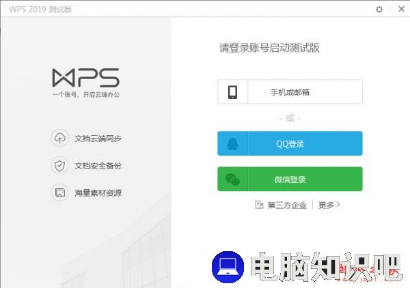Choose 手机或邮箱 login option

(x=290, y=91)
